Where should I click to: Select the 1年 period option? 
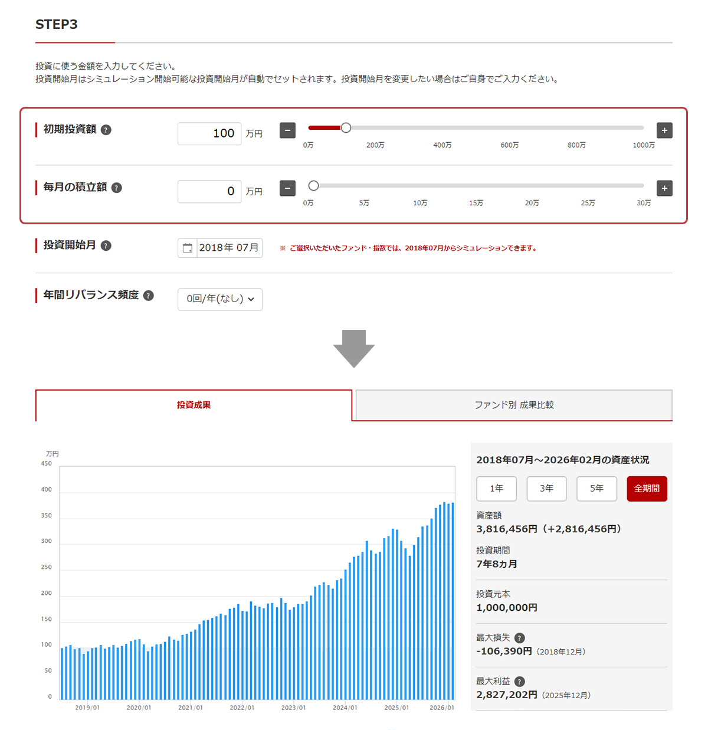496,489
